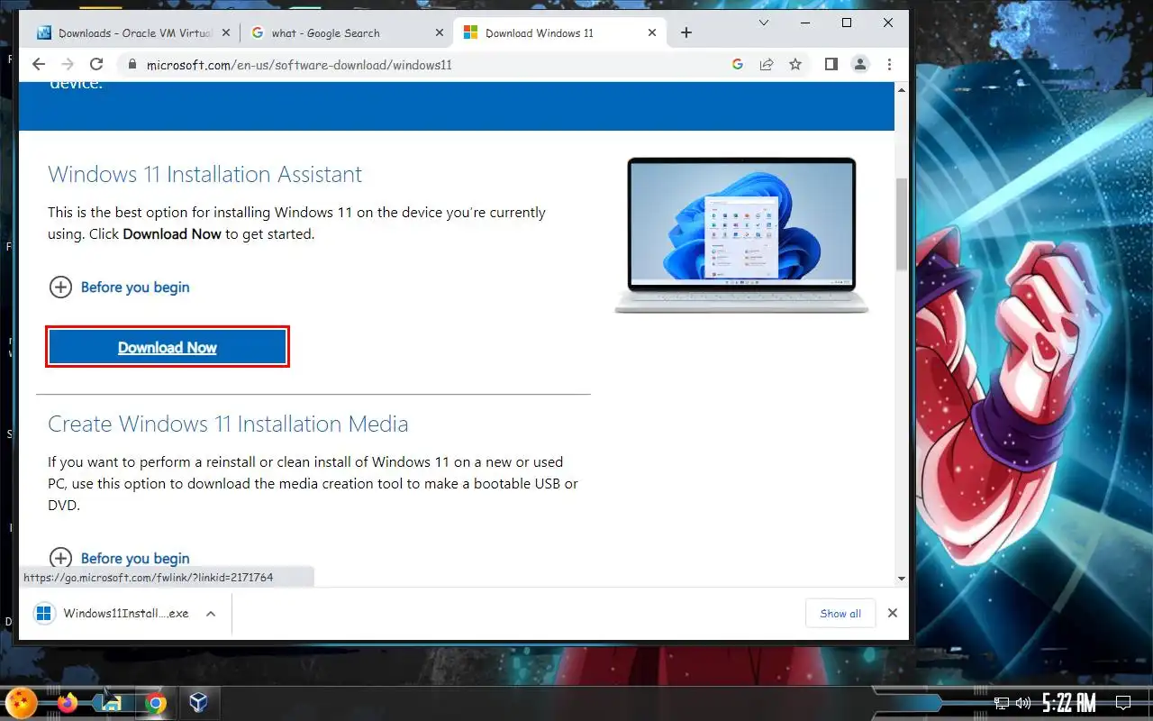The image size is (1153, 721).
Task: Open the browser side panel
Action: (831, 64)
